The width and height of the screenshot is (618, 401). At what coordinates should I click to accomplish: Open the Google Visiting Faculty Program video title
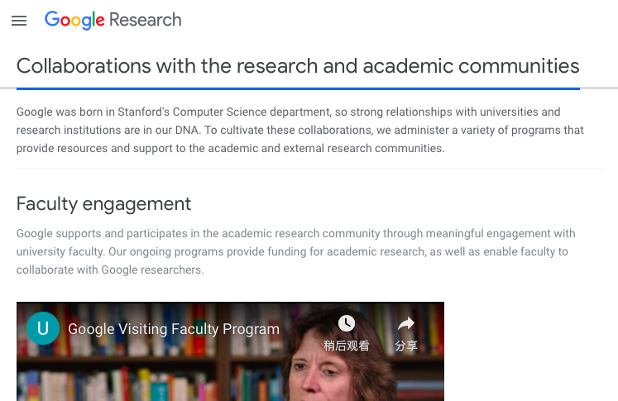[174, 329]
